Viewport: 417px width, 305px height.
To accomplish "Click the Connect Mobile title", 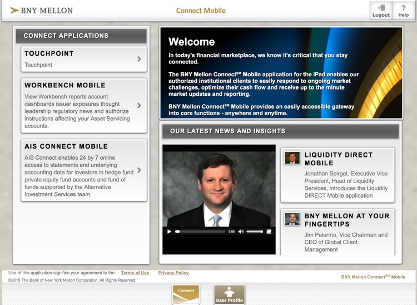I will pos(201,11).
